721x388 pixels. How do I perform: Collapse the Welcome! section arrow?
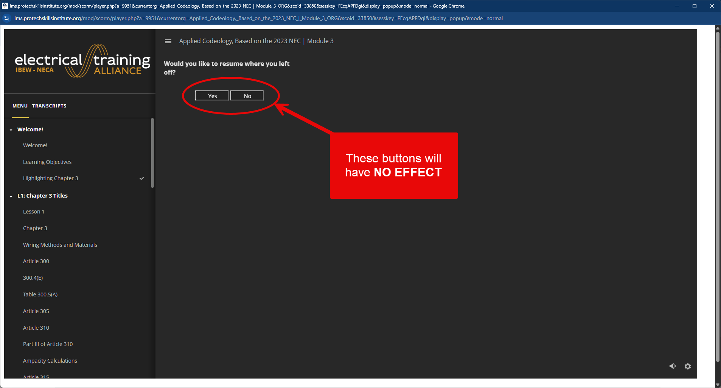pos(11,130)
